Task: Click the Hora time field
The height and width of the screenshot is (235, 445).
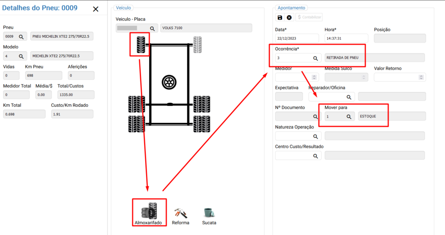Action: (x=346, y=39)
